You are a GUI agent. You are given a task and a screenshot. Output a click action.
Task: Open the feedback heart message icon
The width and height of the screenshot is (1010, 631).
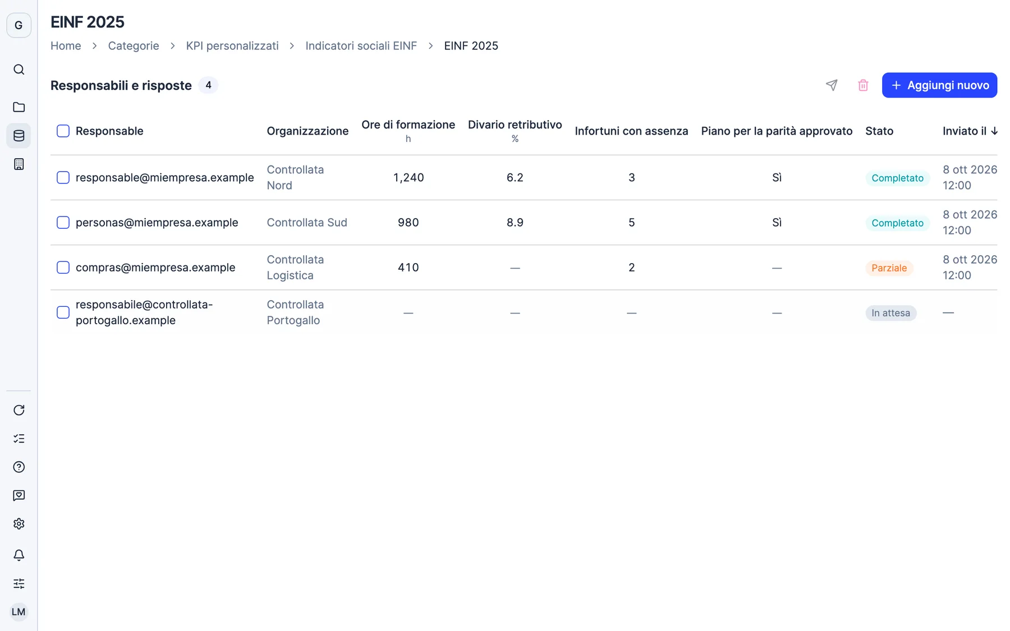click(x=19, y=495)
